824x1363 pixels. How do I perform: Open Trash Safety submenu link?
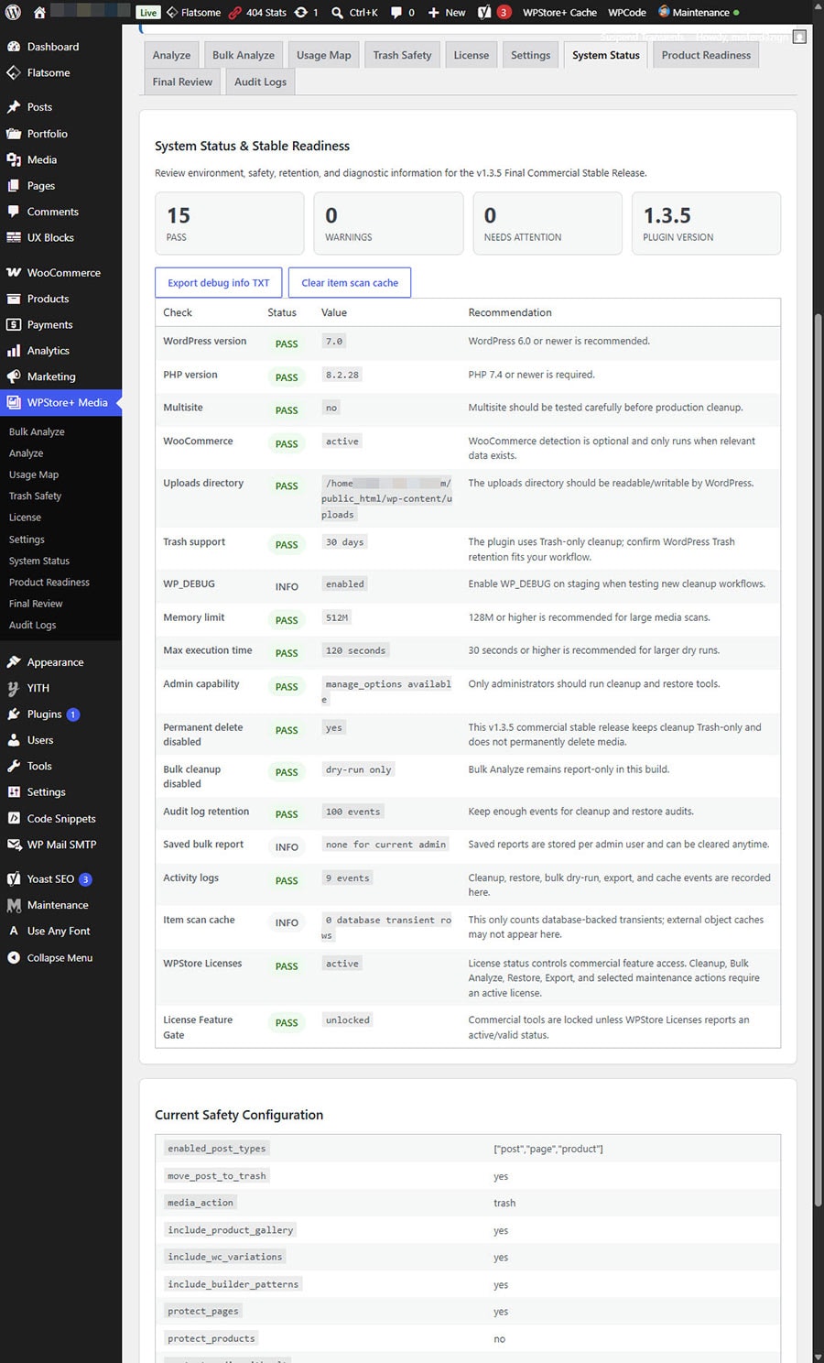pos(35,496)
